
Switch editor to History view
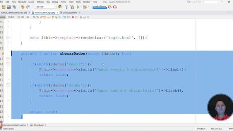(x=11, y=17)
